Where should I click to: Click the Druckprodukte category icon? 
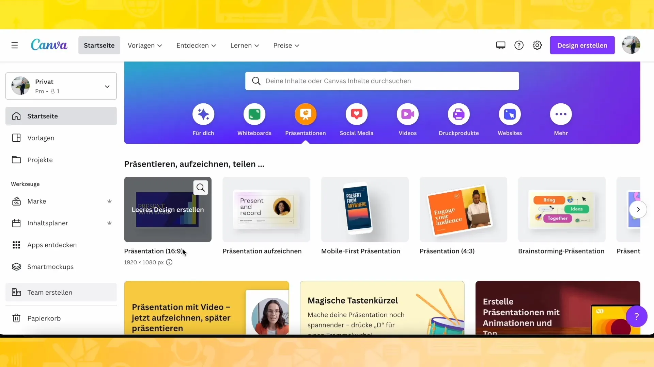point(458,114)
